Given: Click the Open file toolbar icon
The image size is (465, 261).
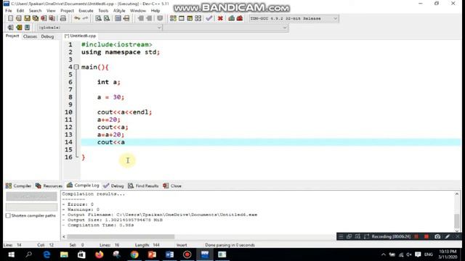Looking at the screenshot, I should [x=19, y=18].
